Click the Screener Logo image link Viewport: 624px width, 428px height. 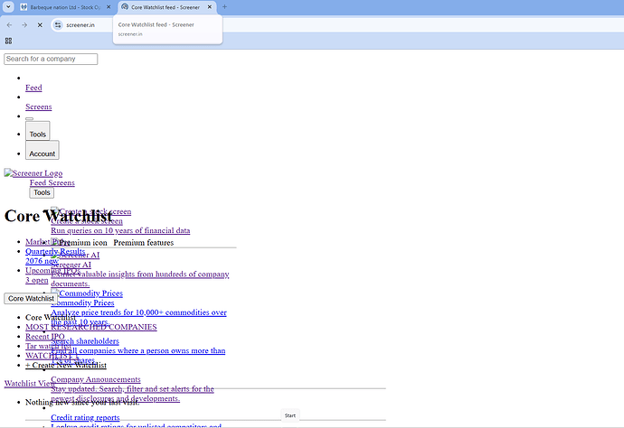(33, 173)
